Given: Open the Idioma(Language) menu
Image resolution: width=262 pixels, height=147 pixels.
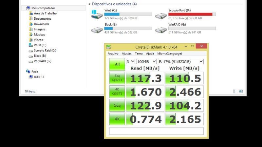Looking at the screenshot, I should point(170,53).
